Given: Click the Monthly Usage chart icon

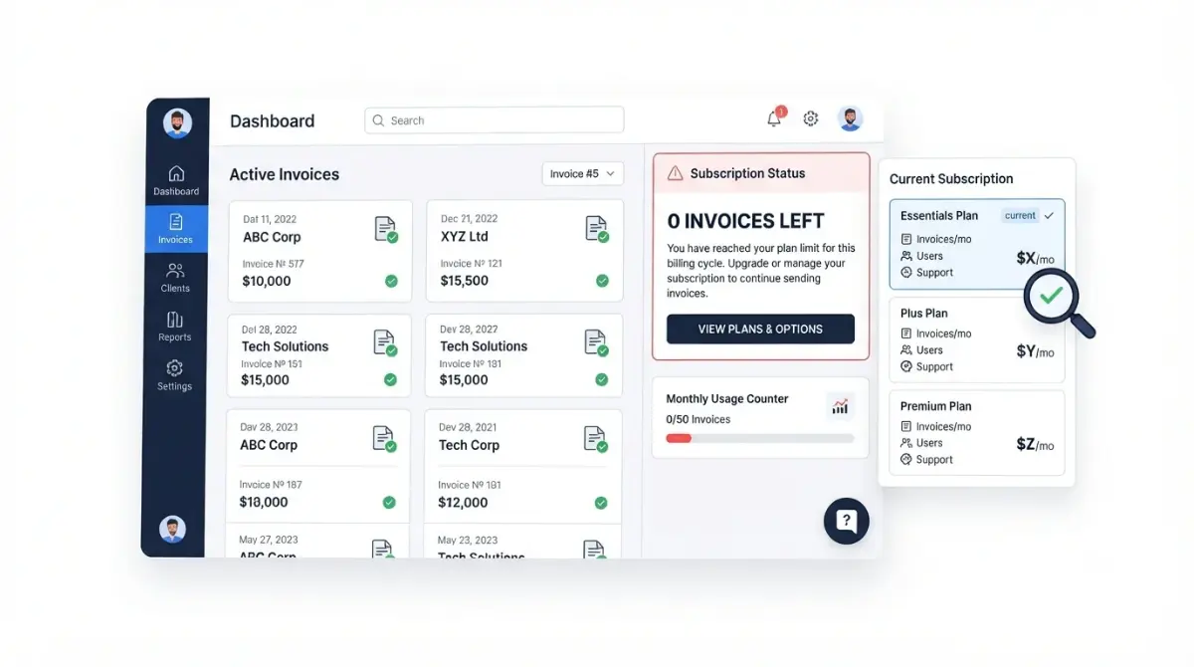Looking at the screenshot, I should [841, 405].
